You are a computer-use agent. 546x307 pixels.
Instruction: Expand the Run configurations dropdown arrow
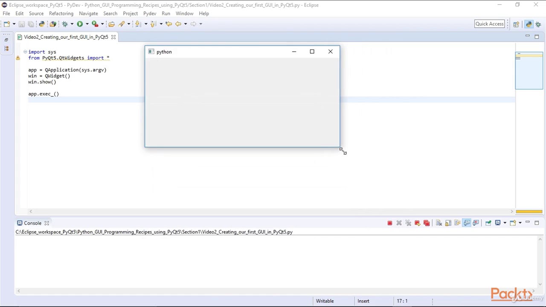pos(87,24)
